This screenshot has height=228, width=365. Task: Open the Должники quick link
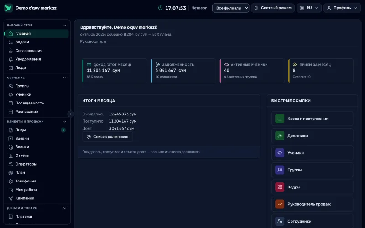(312, 136)
